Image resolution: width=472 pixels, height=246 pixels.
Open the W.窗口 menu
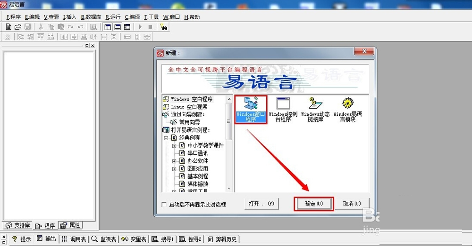pos(171,17)
